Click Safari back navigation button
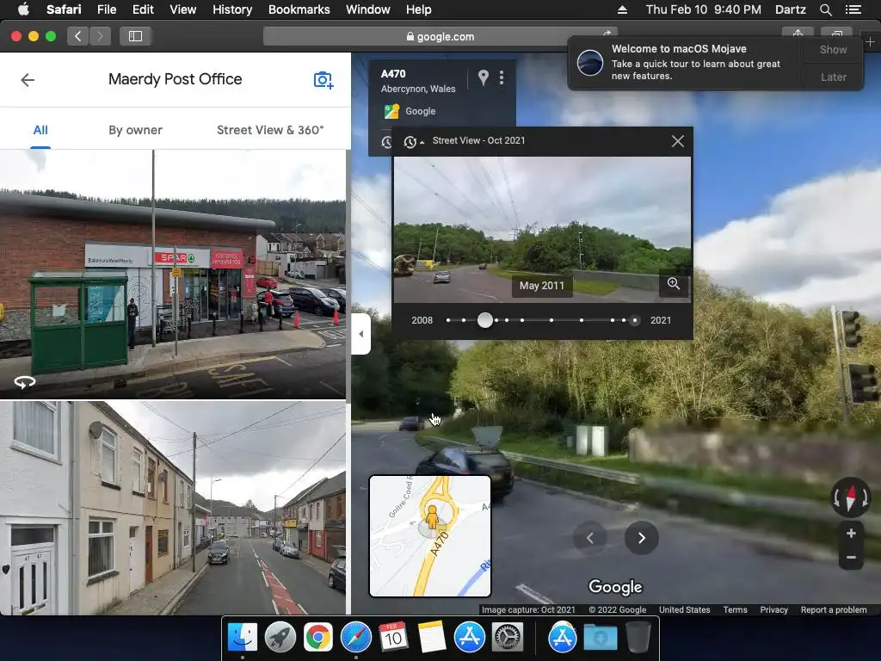The image size is (881, 661). (x=78, y=36)
